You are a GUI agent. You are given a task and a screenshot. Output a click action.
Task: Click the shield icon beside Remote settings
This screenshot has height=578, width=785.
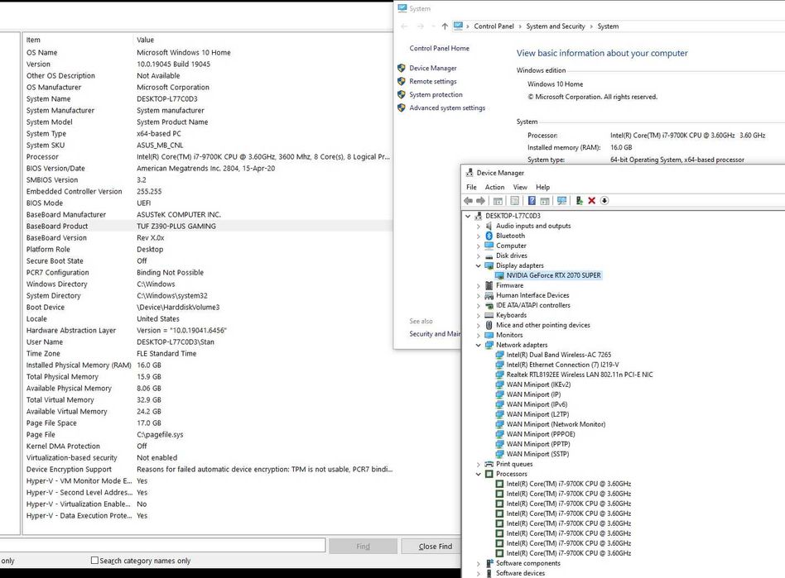pyautogui.click(x=401, y=81)
